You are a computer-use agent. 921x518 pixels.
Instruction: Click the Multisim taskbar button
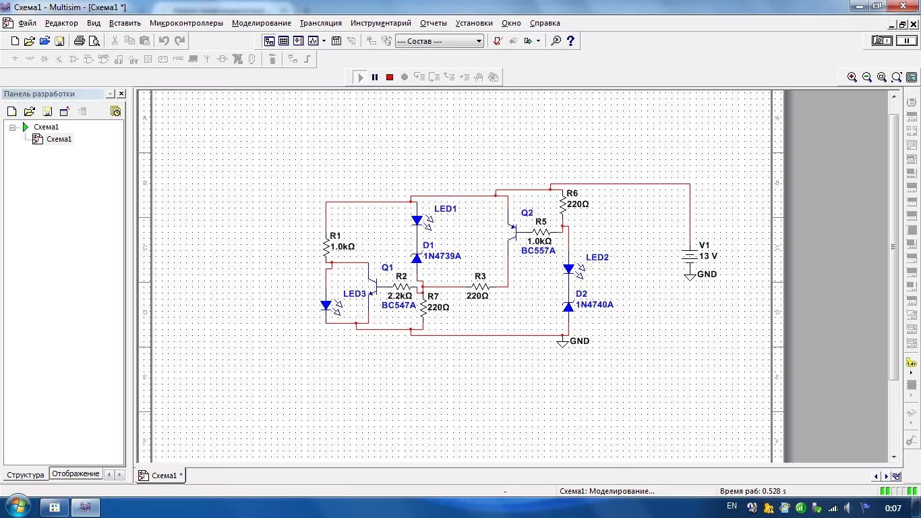[86, 507]
